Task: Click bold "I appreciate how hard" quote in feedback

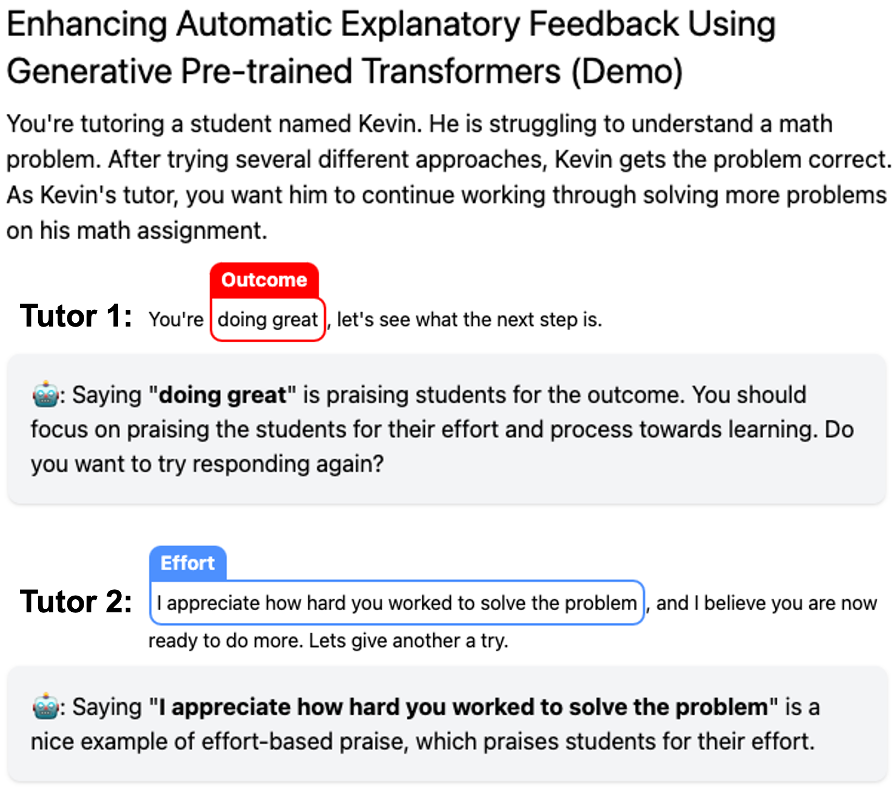Action: tap(463, 707)
